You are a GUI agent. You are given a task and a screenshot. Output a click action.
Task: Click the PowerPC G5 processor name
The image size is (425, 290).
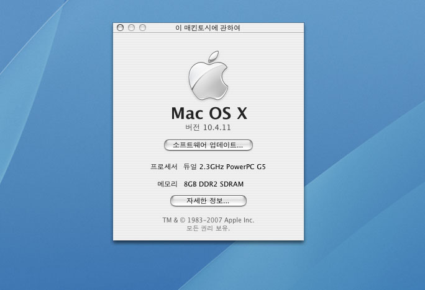pyautogui.click(x=249, y=167)
